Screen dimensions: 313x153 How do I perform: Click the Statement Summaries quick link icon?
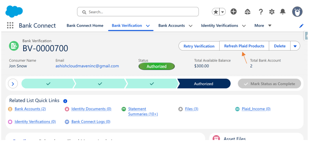[x=124, y=109]
